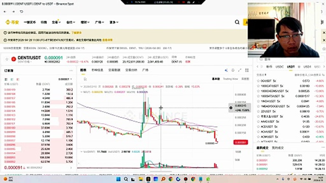The image size is (326, 183).
Task: Open the 0.000001 order book precision dropdown
Action: pos(65,79)
